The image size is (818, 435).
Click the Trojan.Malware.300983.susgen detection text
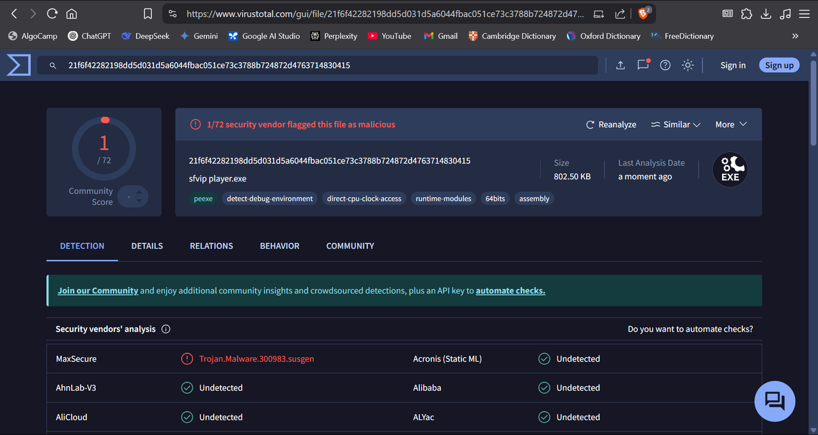click(x=257, y=359)
